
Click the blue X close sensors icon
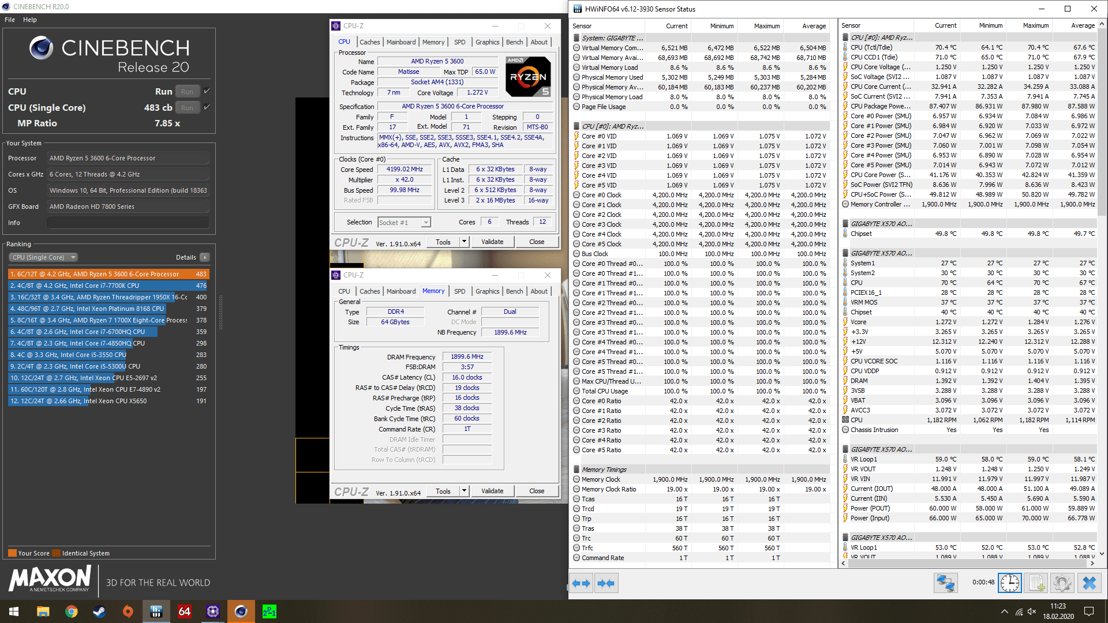point(1090,583)
